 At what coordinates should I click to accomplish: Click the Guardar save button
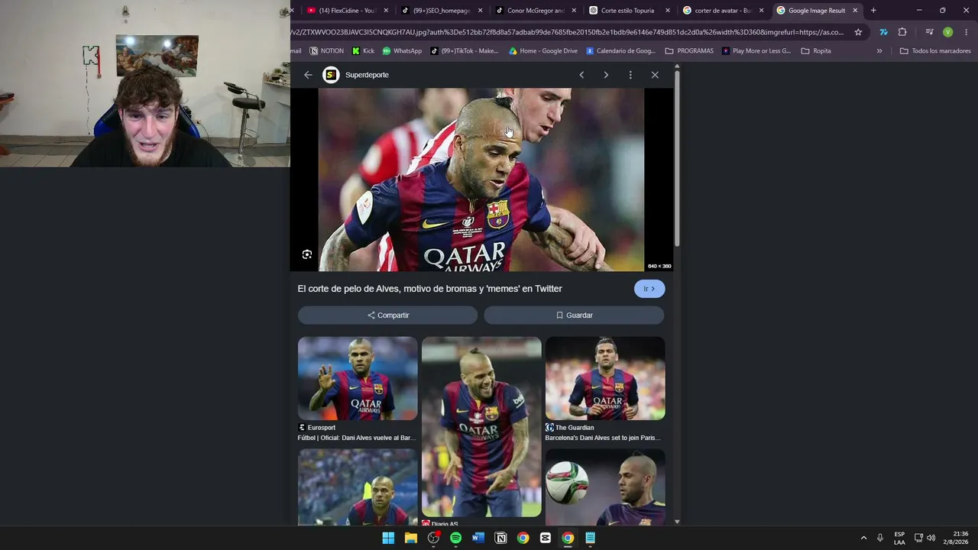[x=574, y=315]
